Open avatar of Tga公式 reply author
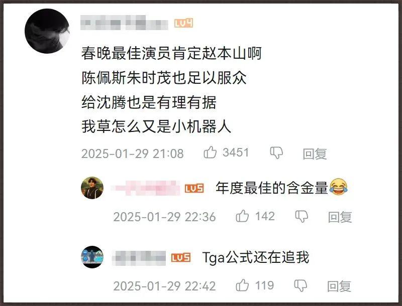Viewport: 402px width, 306px height. tap(92, 257)
